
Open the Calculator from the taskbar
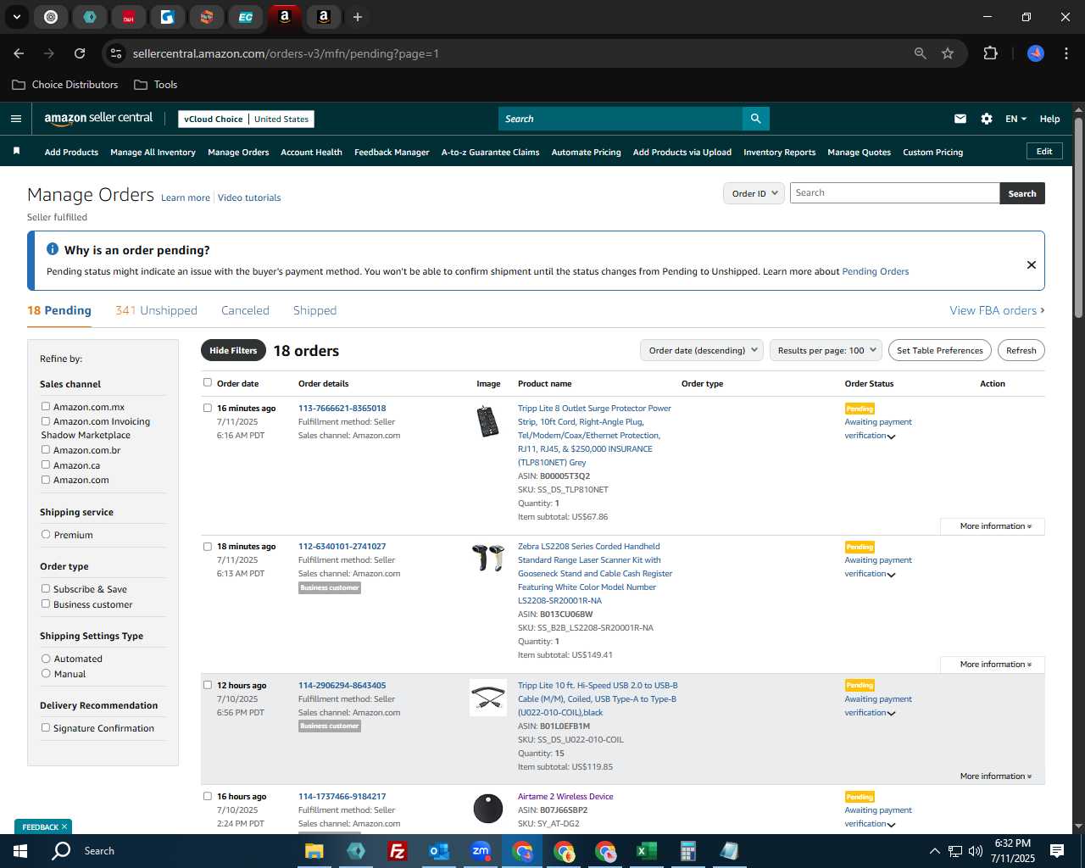click(687, 851)
